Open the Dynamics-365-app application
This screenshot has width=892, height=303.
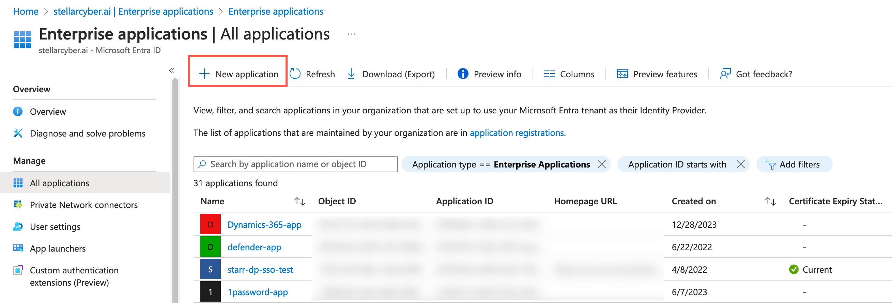tap(264, 224)
